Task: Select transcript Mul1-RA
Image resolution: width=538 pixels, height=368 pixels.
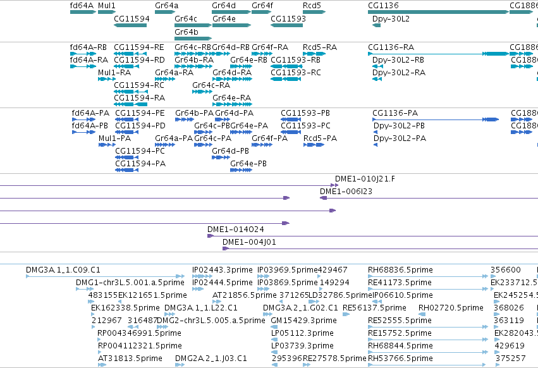Action: pos(114,73)
